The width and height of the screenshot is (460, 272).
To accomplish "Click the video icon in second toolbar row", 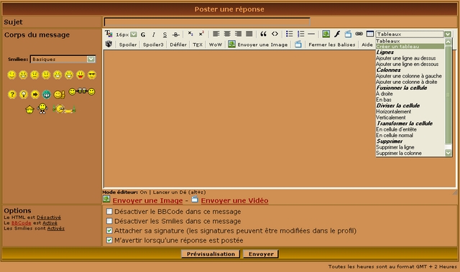I will tap(298, 44).
